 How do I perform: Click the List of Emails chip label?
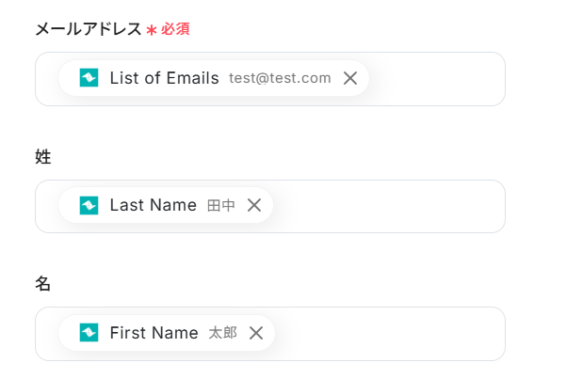pyautogui.click(x=164, y=78)
